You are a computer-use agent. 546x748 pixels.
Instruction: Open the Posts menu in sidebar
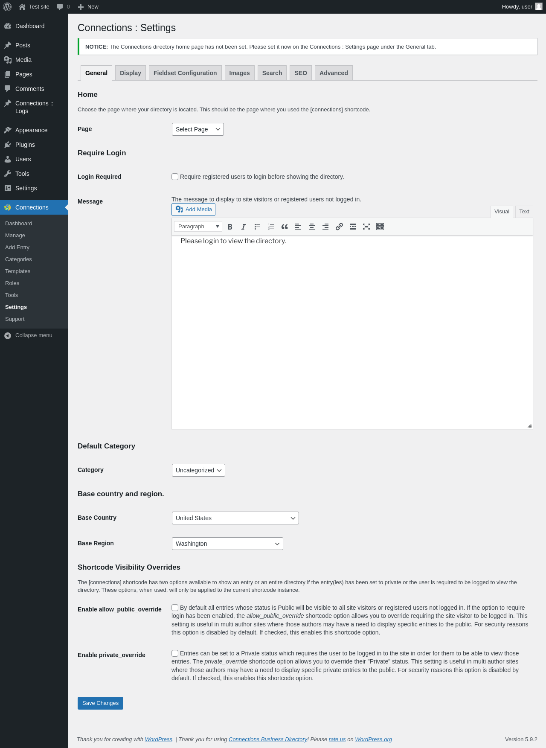[34, 45]
